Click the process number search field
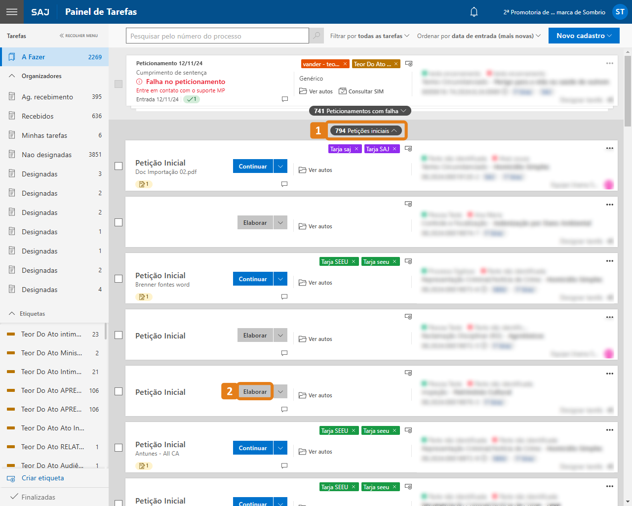The width and height of the screenshot is (632, 506). coord(217,36)
